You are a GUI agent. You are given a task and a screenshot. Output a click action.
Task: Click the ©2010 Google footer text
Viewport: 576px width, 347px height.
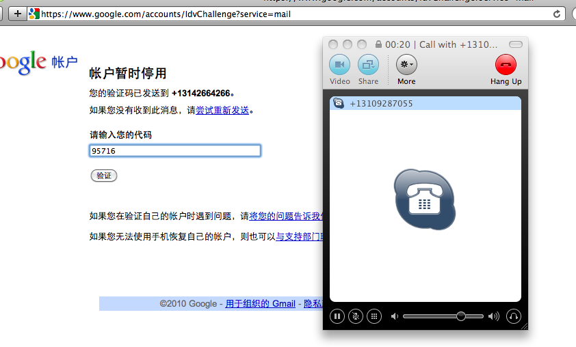click(x=188, y=304)
